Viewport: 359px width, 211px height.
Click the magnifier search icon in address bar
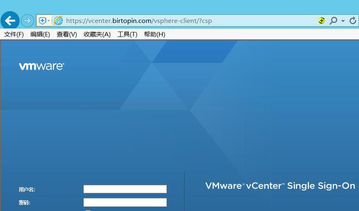333,21
